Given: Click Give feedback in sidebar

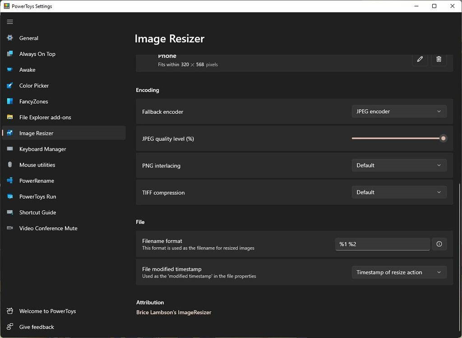Looking at the screenshot, I should (x=37, y=327).
